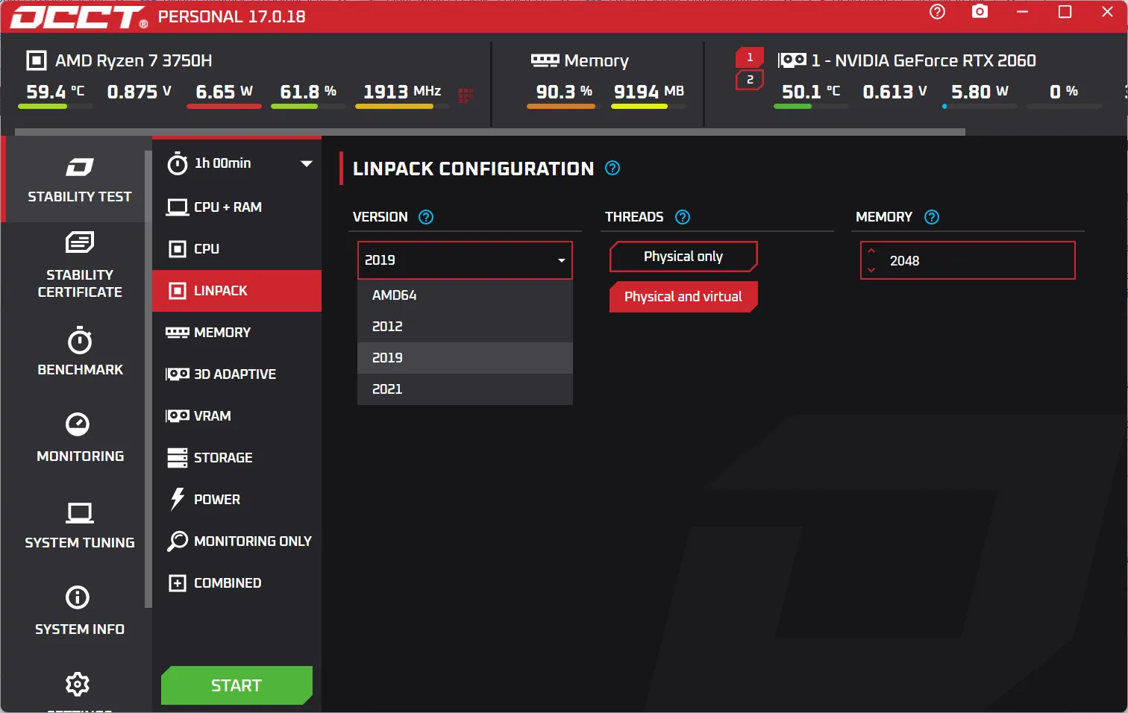Viewport: 1128px width, 713px height.
Task: Select the MEMORY test
Action: [236, 333]
